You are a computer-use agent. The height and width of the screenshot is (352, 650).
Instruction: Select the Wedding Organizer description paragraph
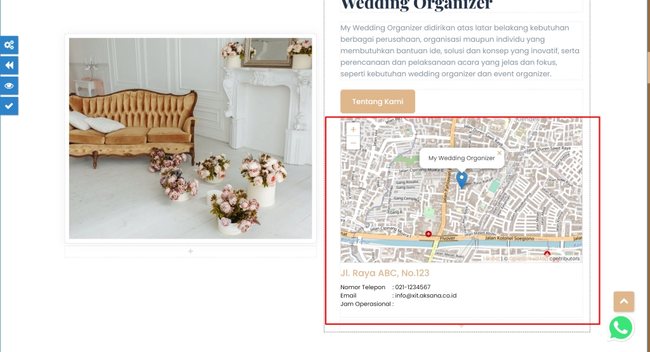click(x=461, y=51)
